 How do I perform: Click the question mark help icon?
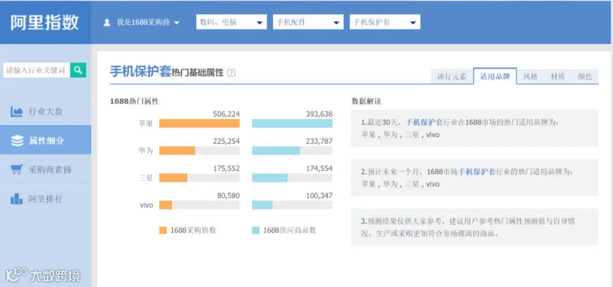pos(232,73)
